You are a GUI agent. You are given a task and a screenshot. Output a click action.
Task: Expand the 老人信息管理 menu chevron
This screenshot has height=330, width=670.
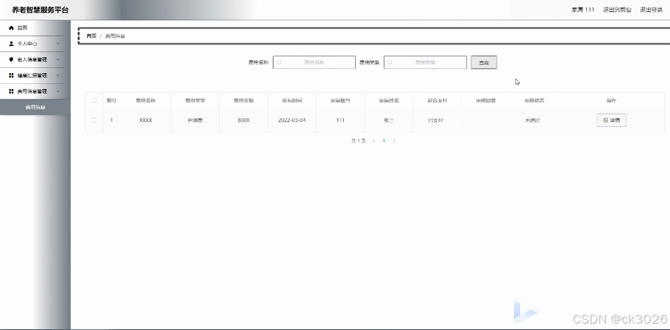[58, 60]
